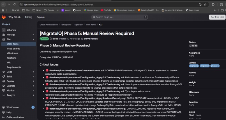The height and width of the screenshot is (120, 226).
Task: Open Yahoo! bookmark
Action: pos(66,10)
